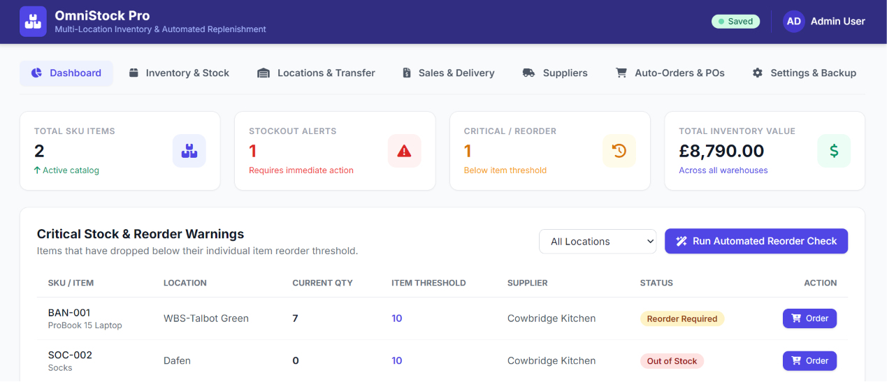Screen dimensions: 887x382
Task: Click the ProBook 15 Laptop item name
Action: 85,325
